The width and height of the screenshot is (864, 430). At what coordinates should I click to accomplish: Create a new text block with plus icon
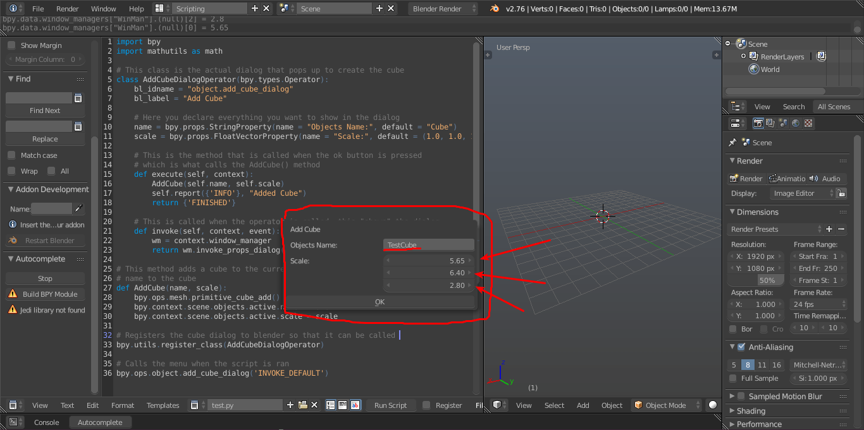[x=290, y=405]
